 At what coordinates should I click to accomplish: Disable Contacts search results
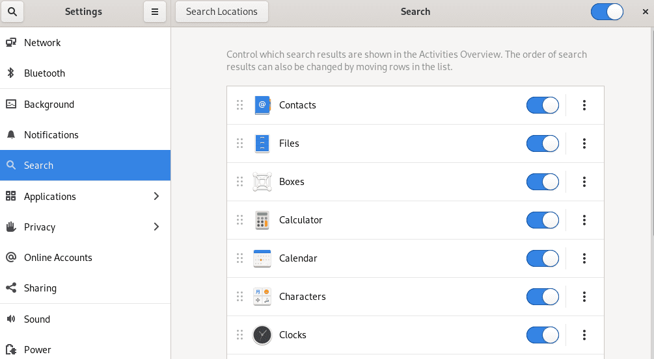click(543, 105)
